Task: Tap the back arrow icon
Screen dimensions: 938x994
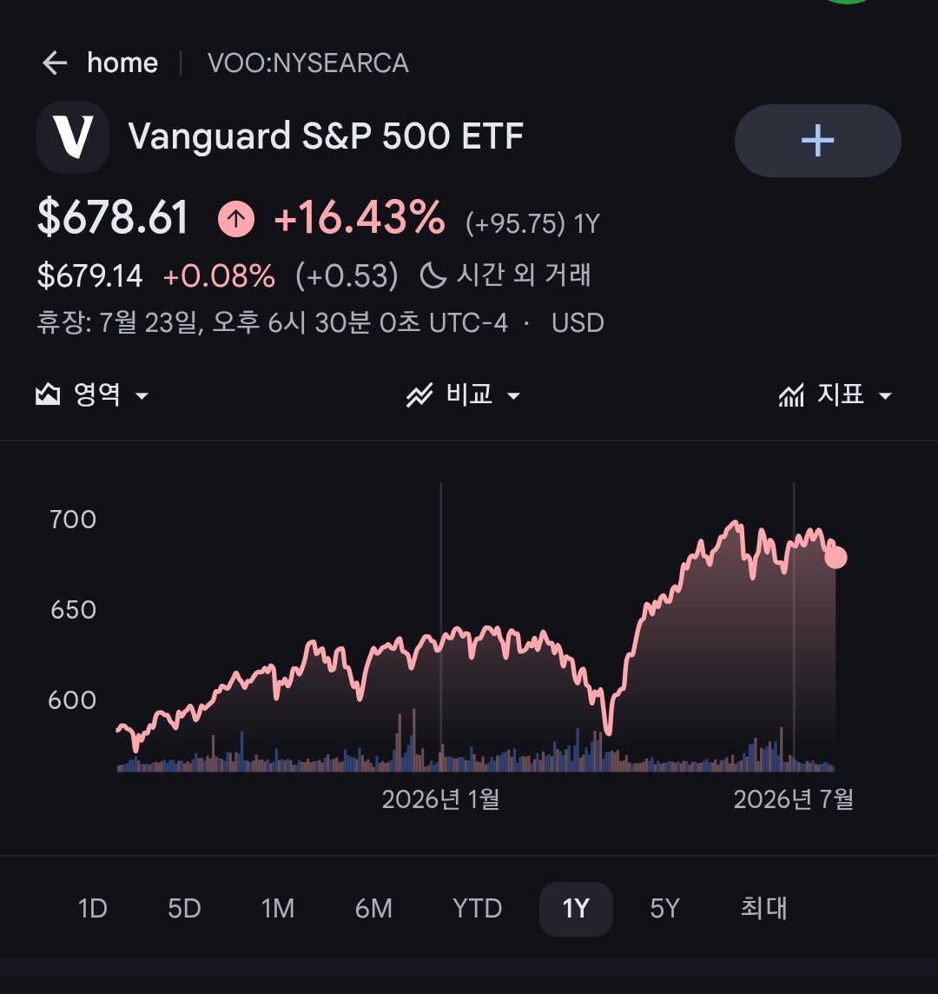Action: click(x=55, y=63)
